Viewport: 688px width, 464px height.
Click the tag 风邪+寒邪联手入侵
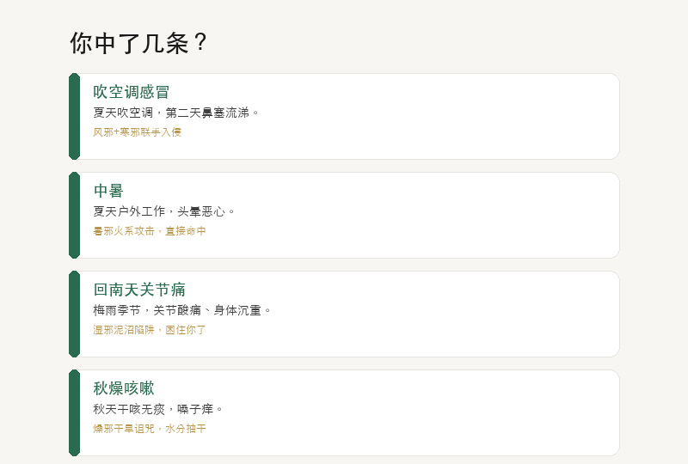[138, 132]
